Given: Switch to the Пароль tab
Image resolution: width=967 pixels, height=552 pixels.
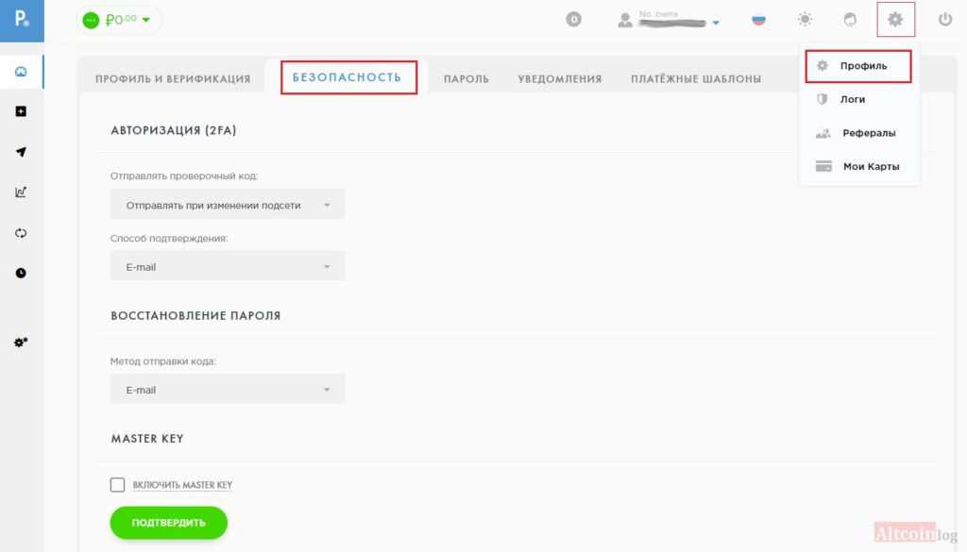Looking at the screenshot, I should (467, 79).
